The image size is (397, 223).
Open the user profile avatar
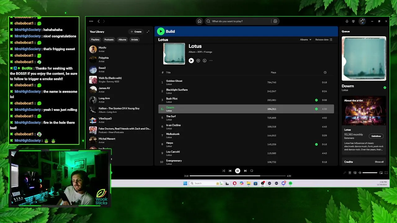(362, 21)
